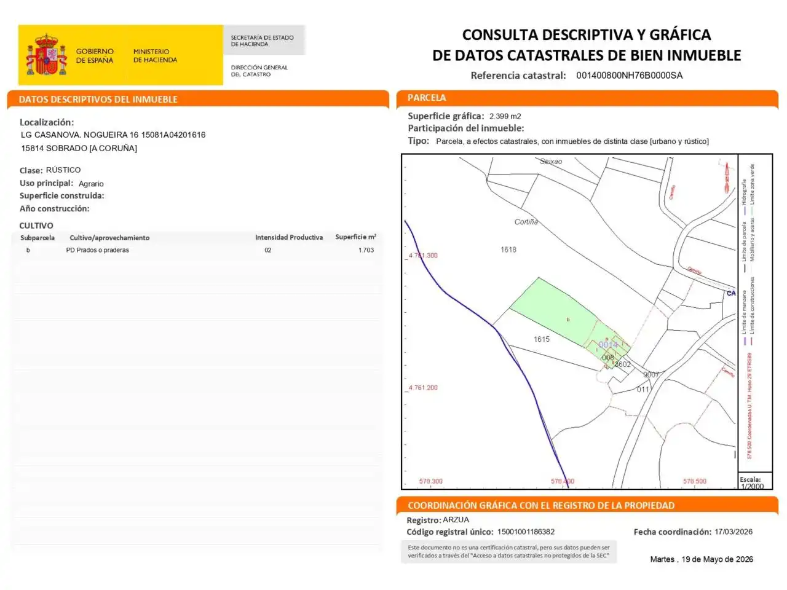
Task: Click the easting label 578.500
Action: 695,481
